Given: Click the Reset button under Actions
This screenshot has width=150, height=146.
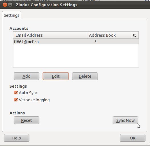Looking at the screenshot, I should tap(27, 120).
